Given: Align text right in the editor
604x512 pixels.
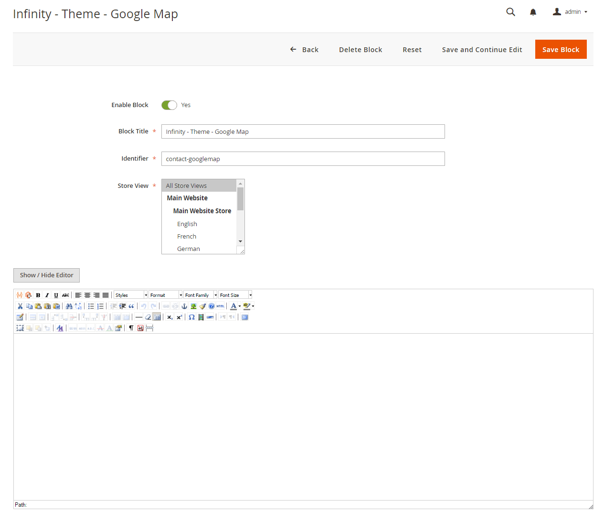Looking at the screenshot, I should pyautogui.click(x=96, y=295).
